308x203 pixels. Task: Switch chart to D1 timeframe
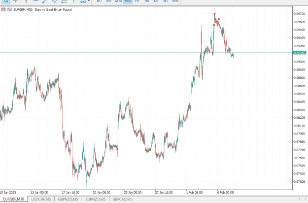pyautogui.click(x=156, y=1)
